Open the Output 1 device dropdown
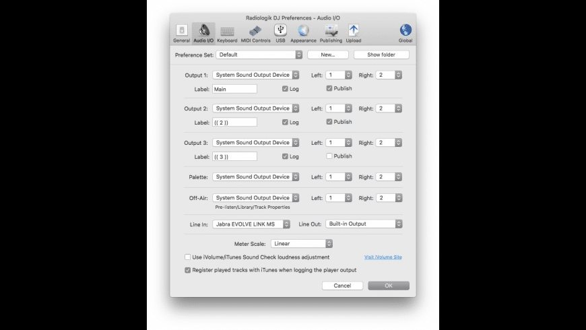The width and height of the screenshot is (586, 330). click(x=256, y=75)
